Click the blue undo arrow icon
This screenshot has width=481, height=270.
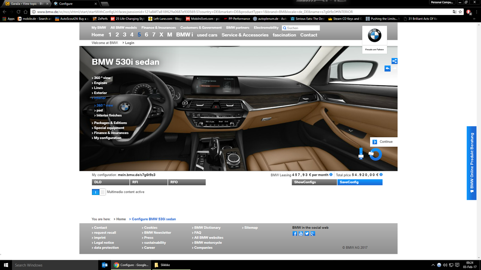pos(387,68)
